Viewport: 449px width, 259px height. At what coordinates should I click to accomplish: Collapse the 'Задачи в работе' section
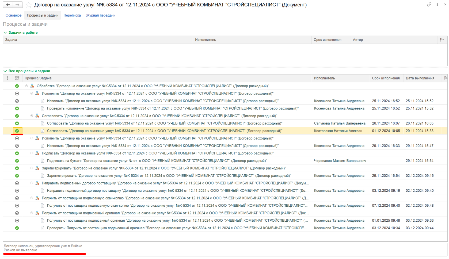tap(5, 33)
